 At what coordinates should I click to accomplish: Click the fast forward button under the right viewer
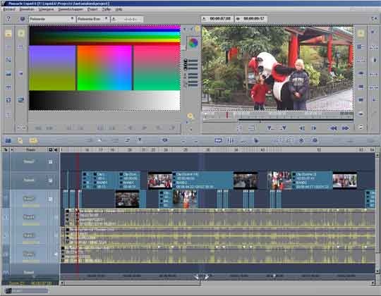[x=345, y=128]
